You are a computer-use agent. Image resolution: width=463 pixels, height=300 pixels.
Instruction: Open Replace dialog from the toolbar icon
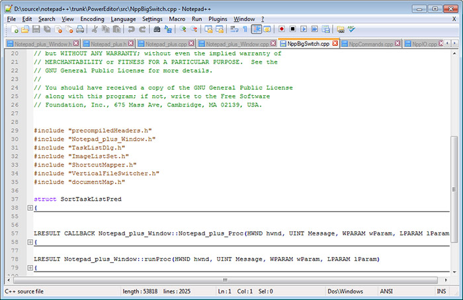168,29
